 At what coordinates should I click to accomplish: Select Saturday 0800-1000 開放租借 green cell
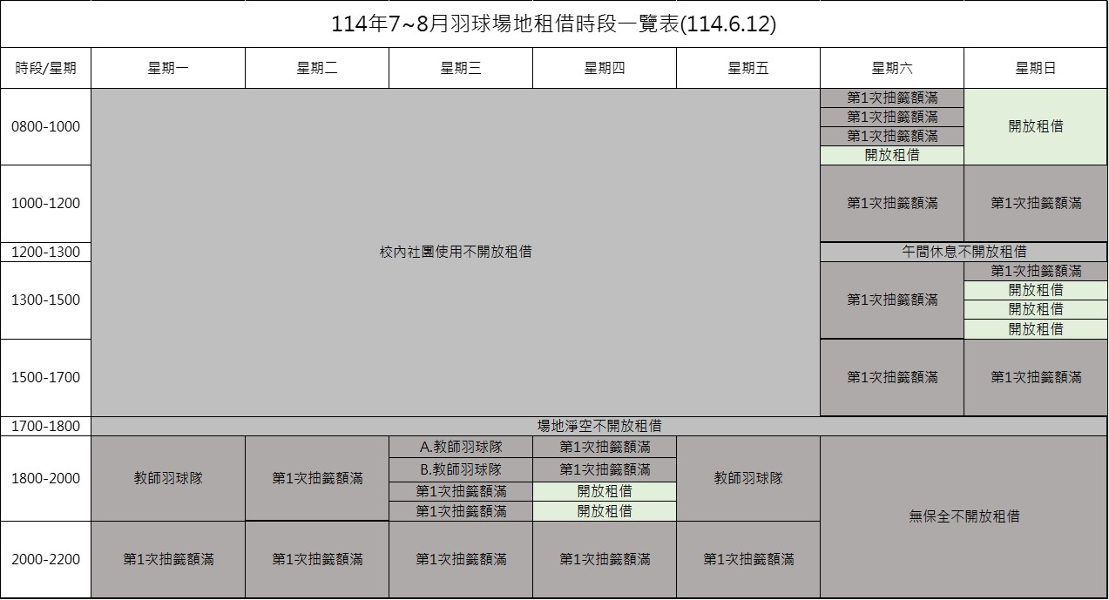point(891,156)
